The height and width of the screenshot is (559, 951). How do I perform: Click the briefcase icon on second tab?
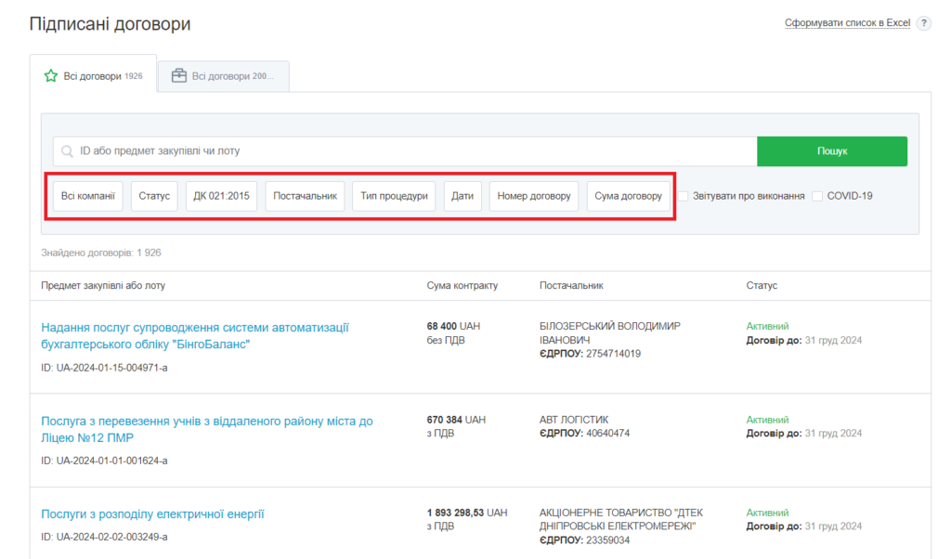point(179,76)
